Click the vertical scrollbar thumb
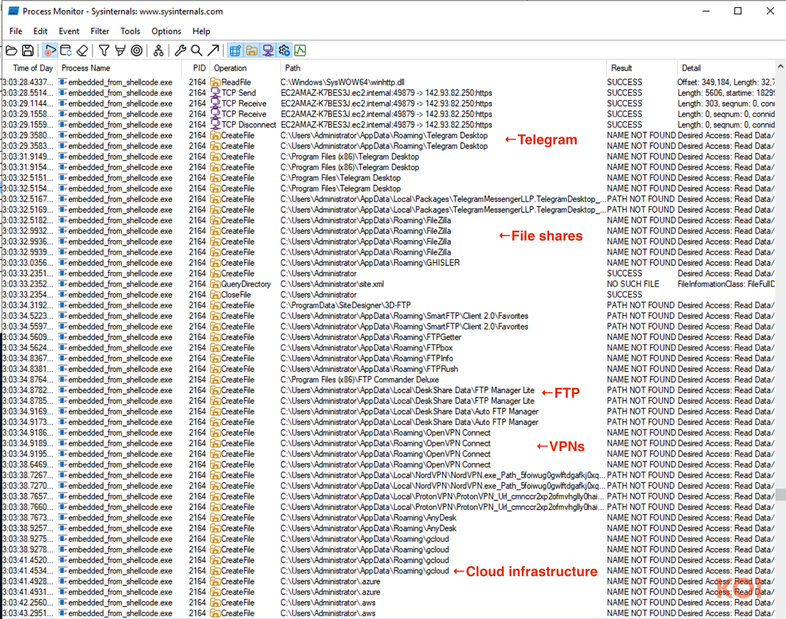786x619 pixels. pyautogui.click(x=781, y=494)
